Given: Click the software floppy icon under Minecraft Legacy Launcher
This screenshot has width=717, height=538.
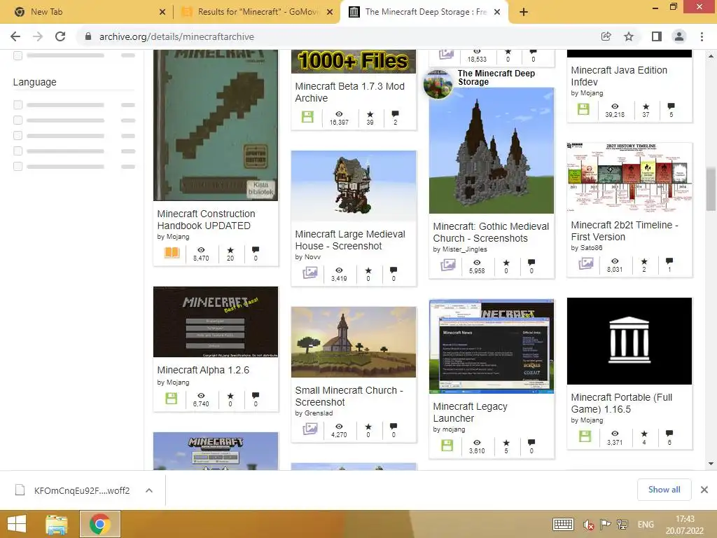Looking at the screenshot, I should 447,445.
